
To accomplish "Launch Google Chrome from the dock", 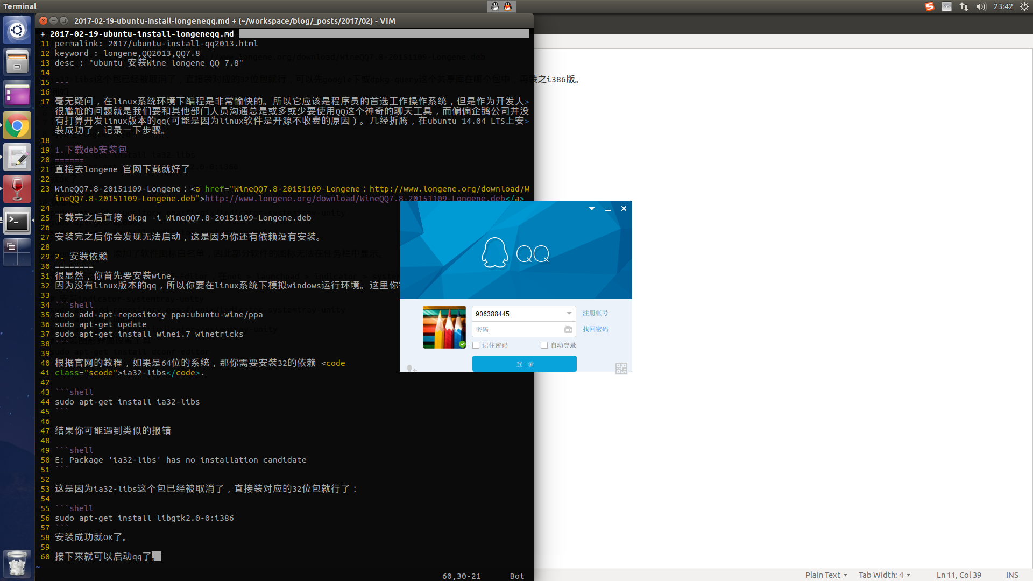I will click(17, 126).
